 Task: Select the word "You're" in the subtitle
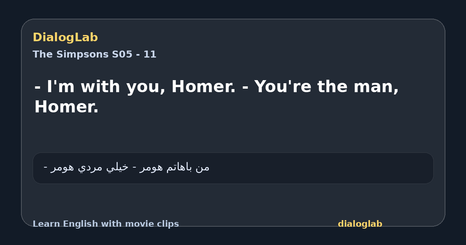[x=283, y=87]
